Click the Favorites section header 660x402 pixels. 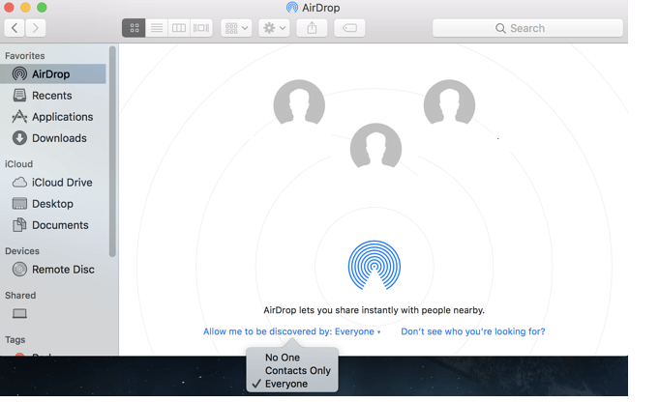click(25, 56)
